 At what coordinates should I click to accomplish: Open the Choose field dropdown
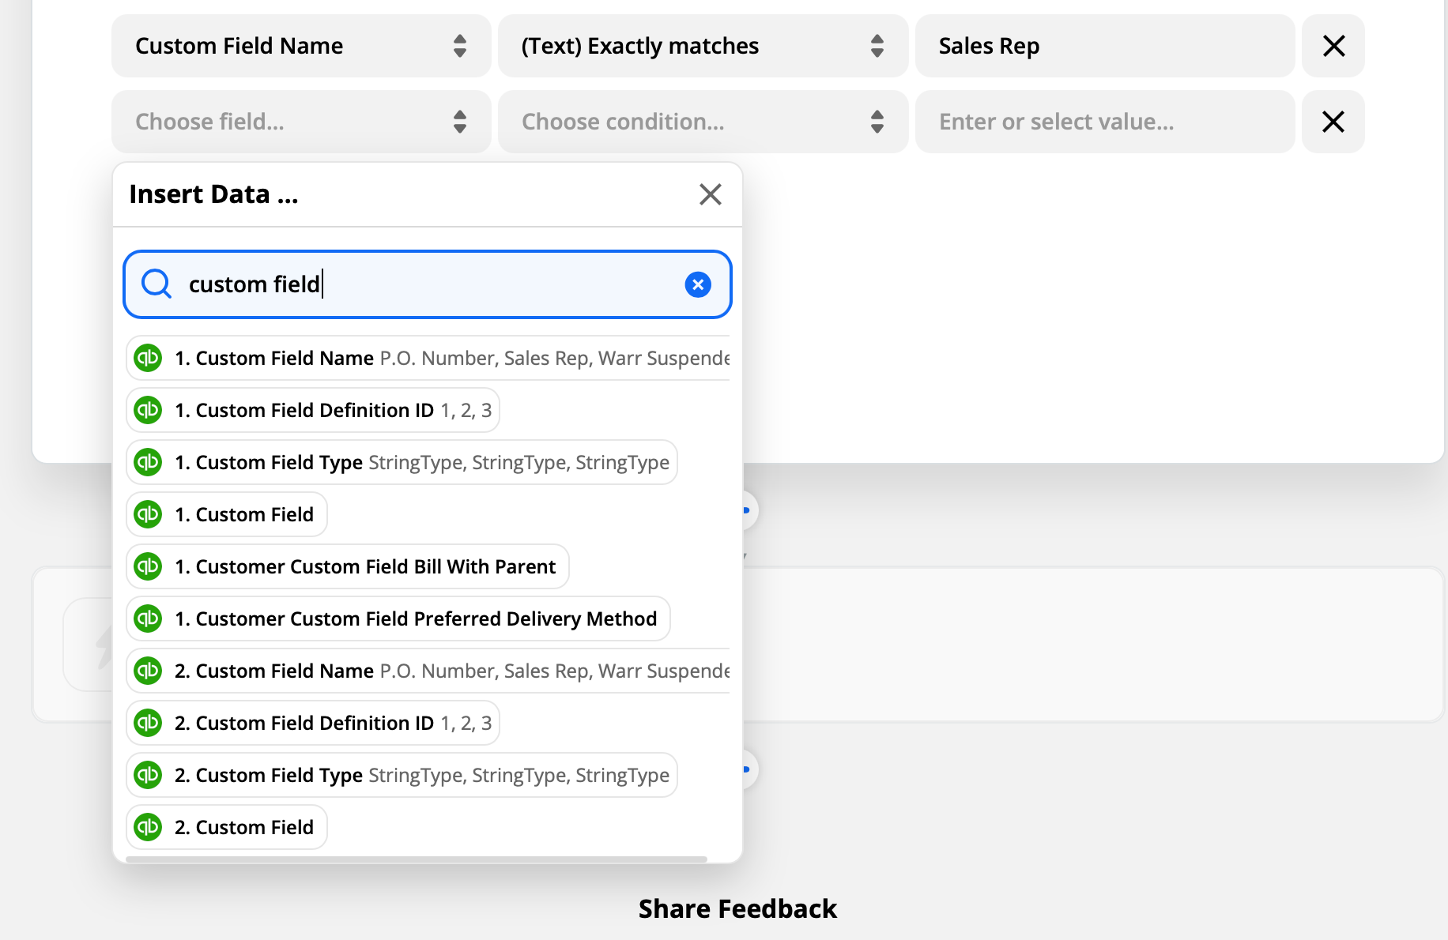[301, 122]
